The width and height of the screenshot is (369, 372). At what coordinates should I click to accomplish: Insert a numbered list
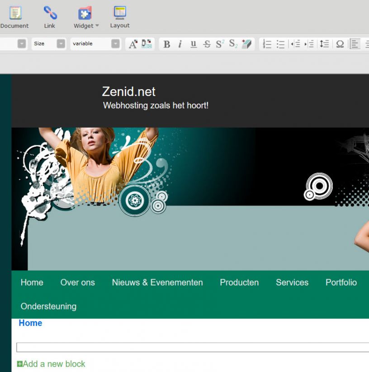point(267,44)
